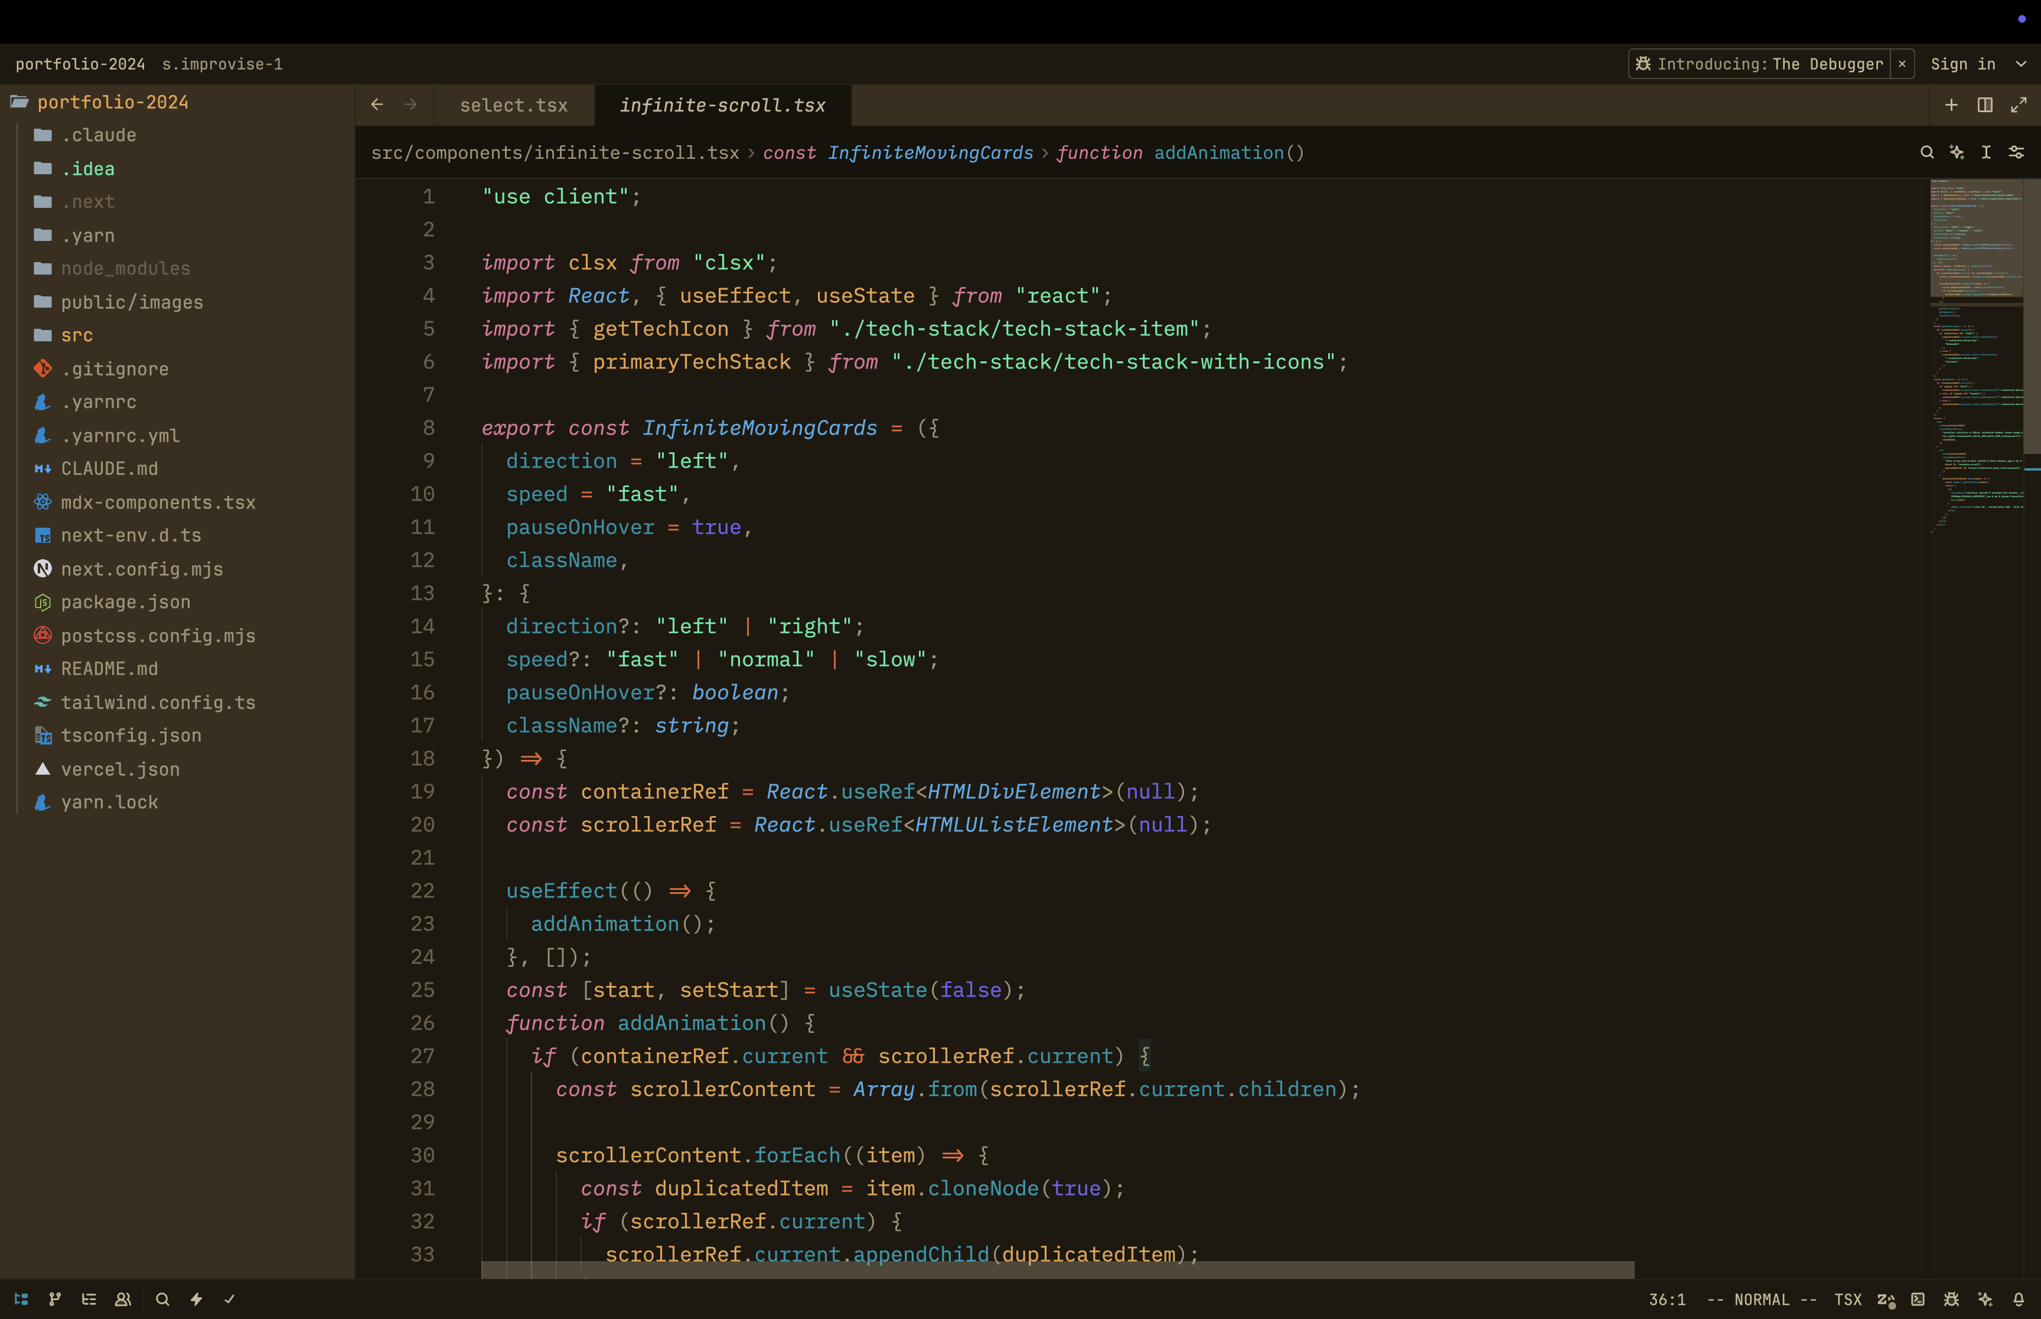The height and width of the screenshot is (1319, 2041).
Task: Open project search from status bar
Action: tap(162, 1300)
